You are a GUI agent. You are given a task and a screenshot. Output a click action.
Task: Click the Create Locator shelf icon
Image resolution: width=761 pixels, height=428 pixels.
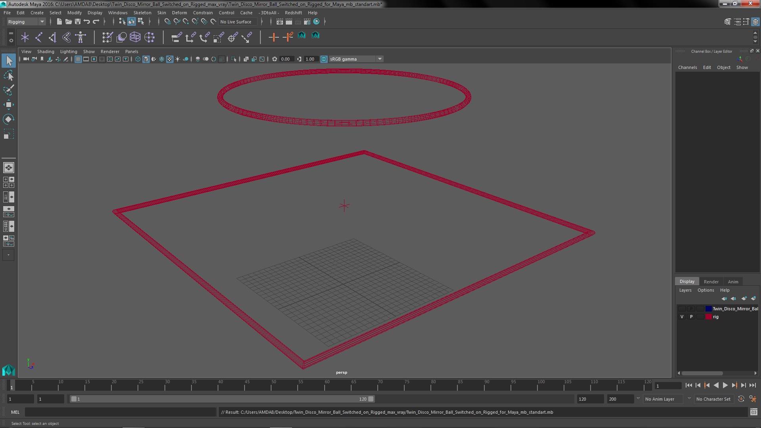coord(25,37)
